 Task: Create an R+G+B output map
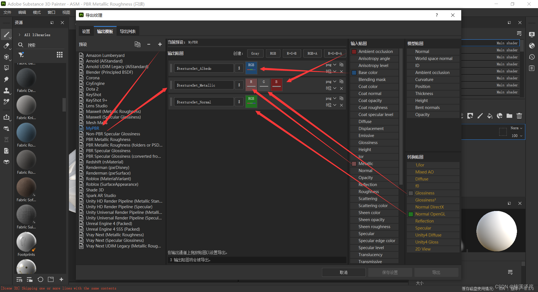(291, 53)
